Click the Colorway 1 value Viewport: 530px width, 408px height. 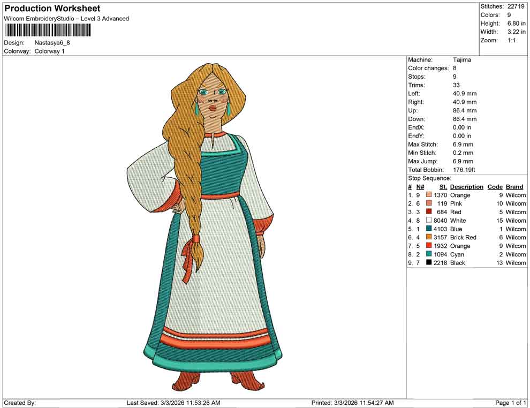(x=49, y=51)
